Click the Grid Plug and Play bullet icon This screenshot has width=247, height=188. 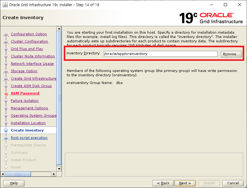[6, 49]
